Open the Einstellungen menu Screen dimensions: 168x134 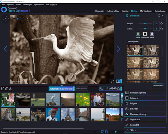(27, 4)
